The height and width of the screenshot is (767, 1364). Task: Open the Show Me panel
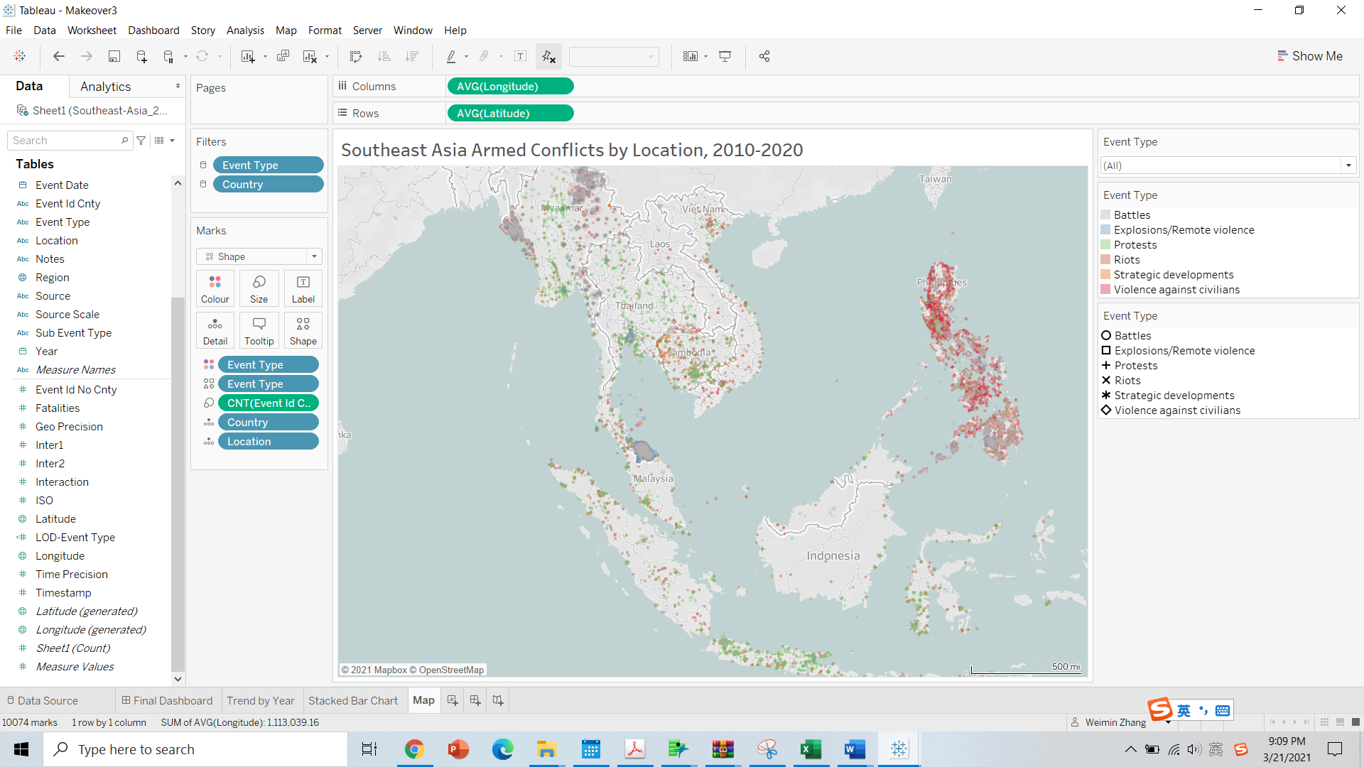[x=1309, y=56]
